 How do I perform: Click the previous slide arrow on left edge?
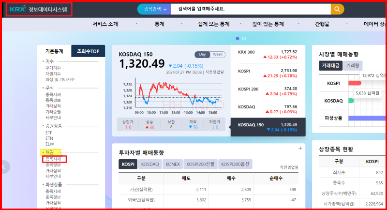pyautogui.click(x=5, y=167)
